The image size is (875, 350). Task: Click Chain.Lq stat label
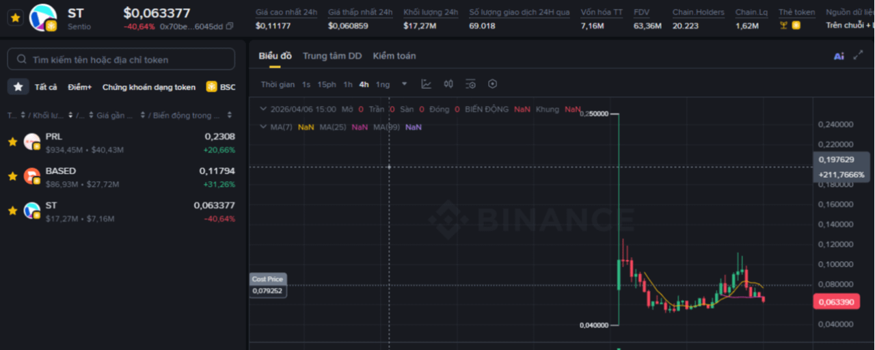(751, 12)
